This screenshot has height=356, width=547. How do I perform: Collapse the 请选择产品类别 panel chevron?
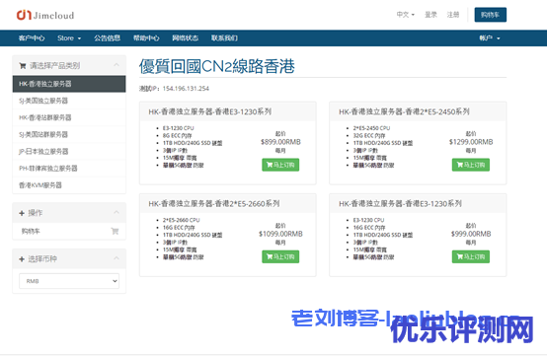pyautogui.click(x=117, y=65)
